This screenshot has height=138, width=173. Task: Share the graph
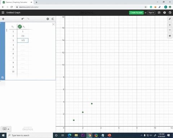click(159, 13)
